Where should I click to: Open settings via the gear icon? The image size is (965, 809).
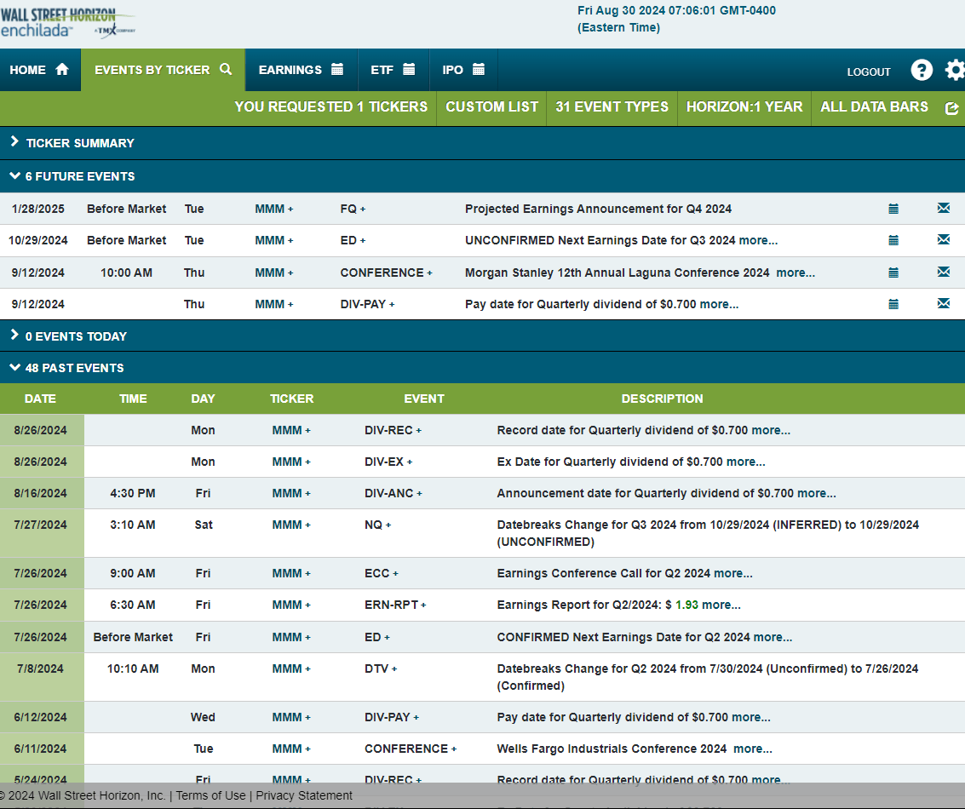coord(955,71)
